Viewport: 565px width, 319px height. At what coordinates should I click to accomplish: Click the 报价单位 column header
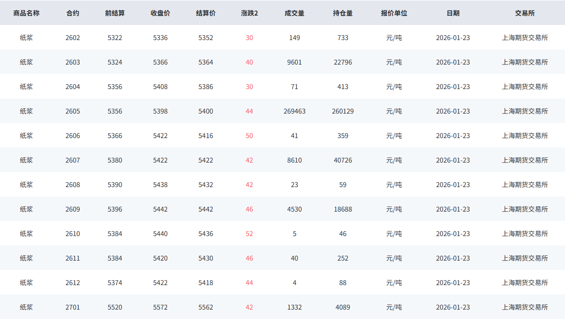[x=394, y=13]
